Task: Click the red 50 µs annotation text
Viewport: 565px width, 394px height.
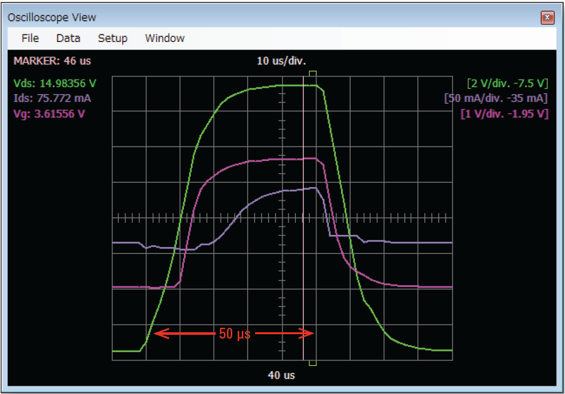Action: pos(235,334)
